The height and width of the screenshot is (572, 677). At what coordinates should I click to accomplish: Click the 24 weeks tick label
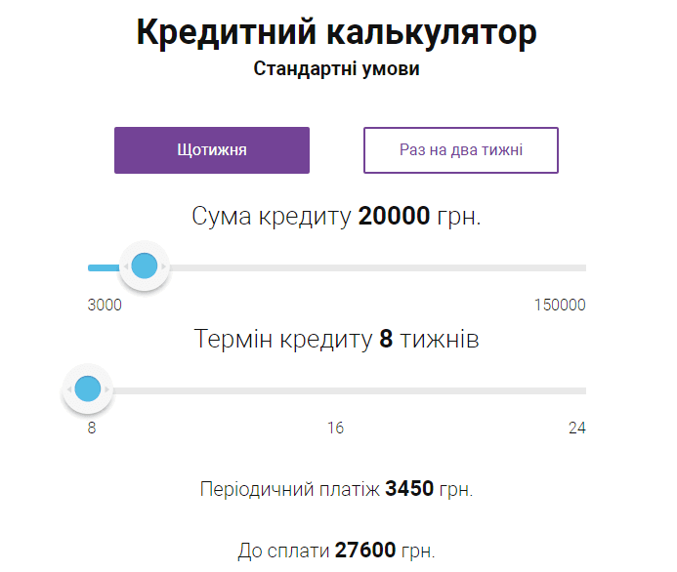pos(576,429)
